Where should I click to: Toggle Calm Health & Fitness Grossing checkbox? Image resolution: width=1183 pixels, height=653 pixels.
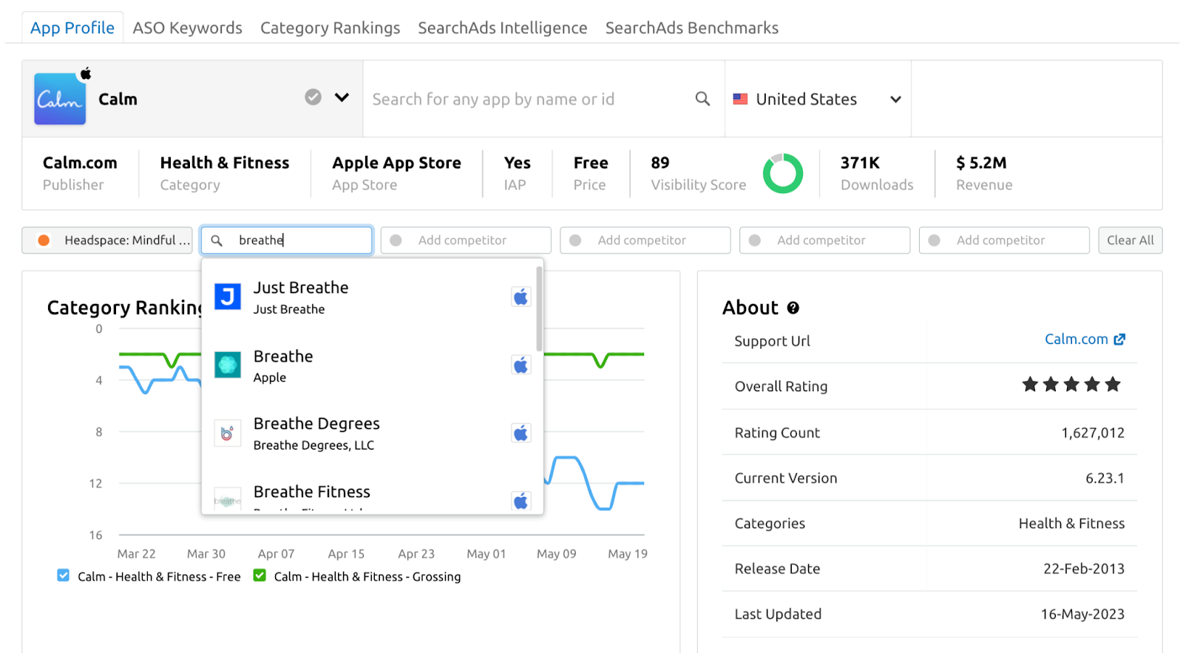(260, 575)
